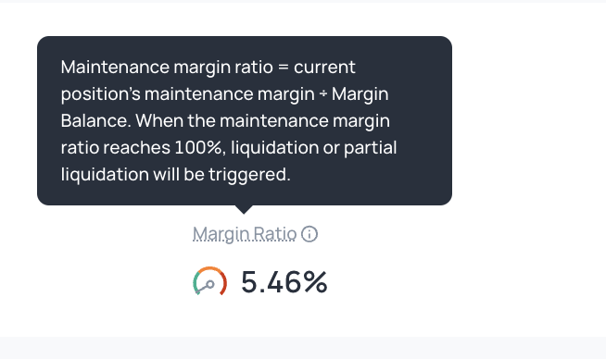Image resolution: width=606 pixels, height=359 pixels.
Task: Click the "Maintenance margin ratio" text in tooltip
Action: pyautogui.click(x=167, y=68)
